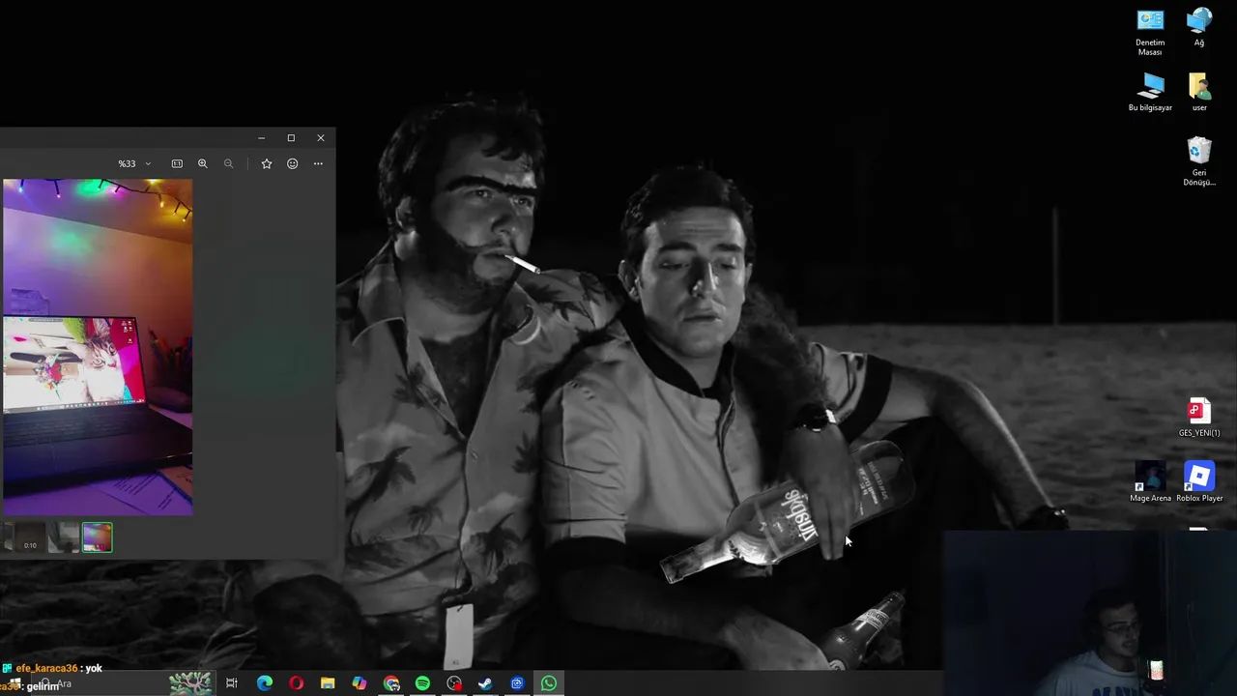Select the Mage Arena desktop shortcut

point(1150,482)
